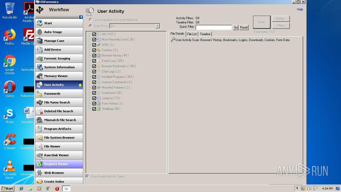This screenshot has height=192, width=341.
Task: Open Auto Triage fingerprint icon
Action: pos(40,32)
